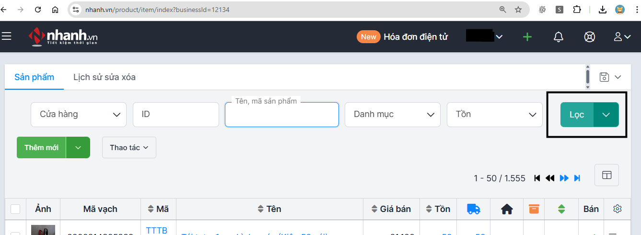Viewport: 641px width, 235px height.
Task: Open the notifications bell
Action: pyautogui.click(x=559, y=36)
